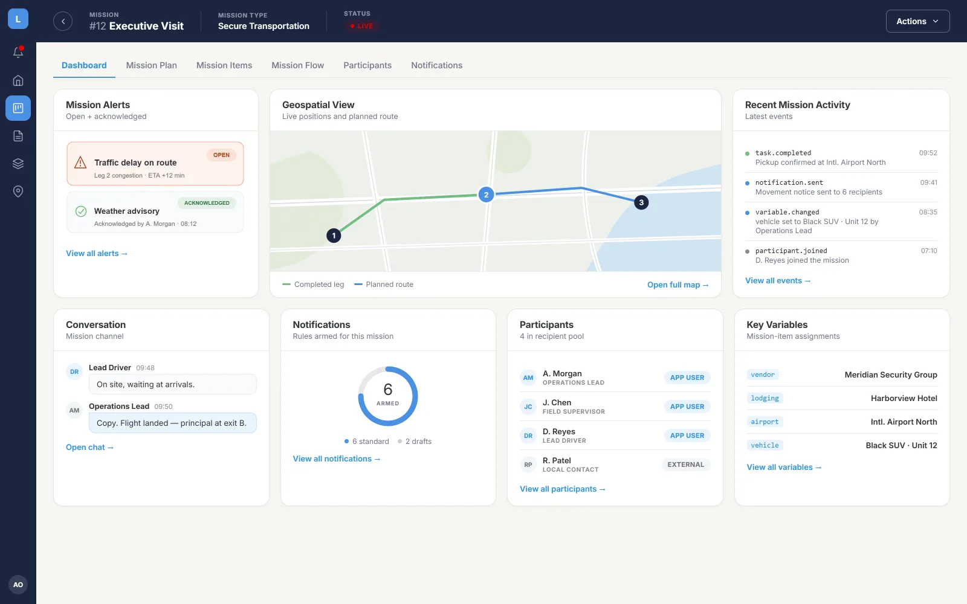Click View all variables link
The width and height of the screenshot is (967, 604).
(784, 467)
